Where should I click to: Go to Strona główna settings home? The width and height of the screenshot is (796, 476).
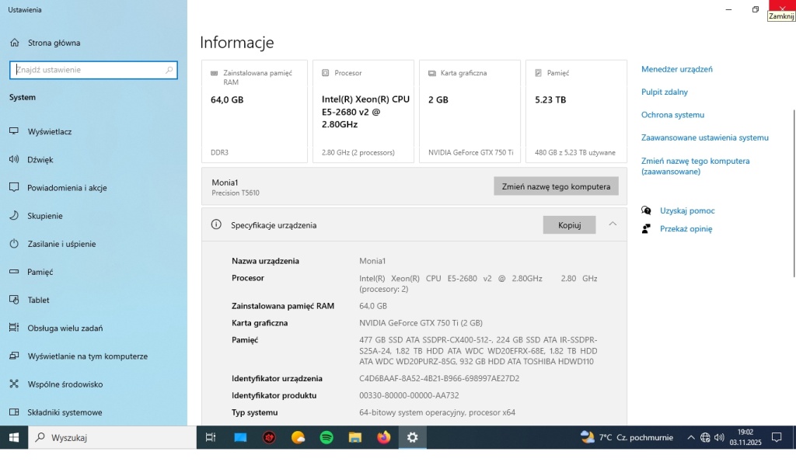[x=54, y=43]
